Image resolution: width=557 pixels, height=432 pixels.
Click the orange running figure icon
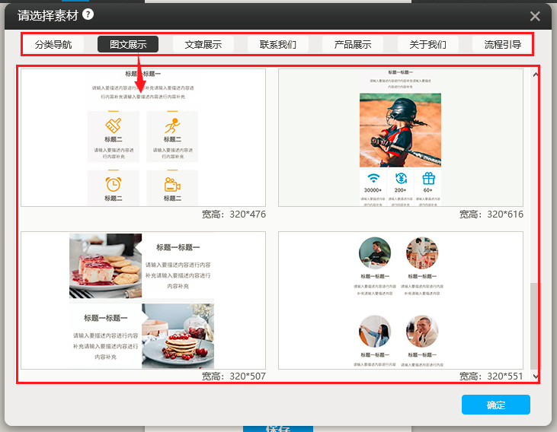click(172, 125)
